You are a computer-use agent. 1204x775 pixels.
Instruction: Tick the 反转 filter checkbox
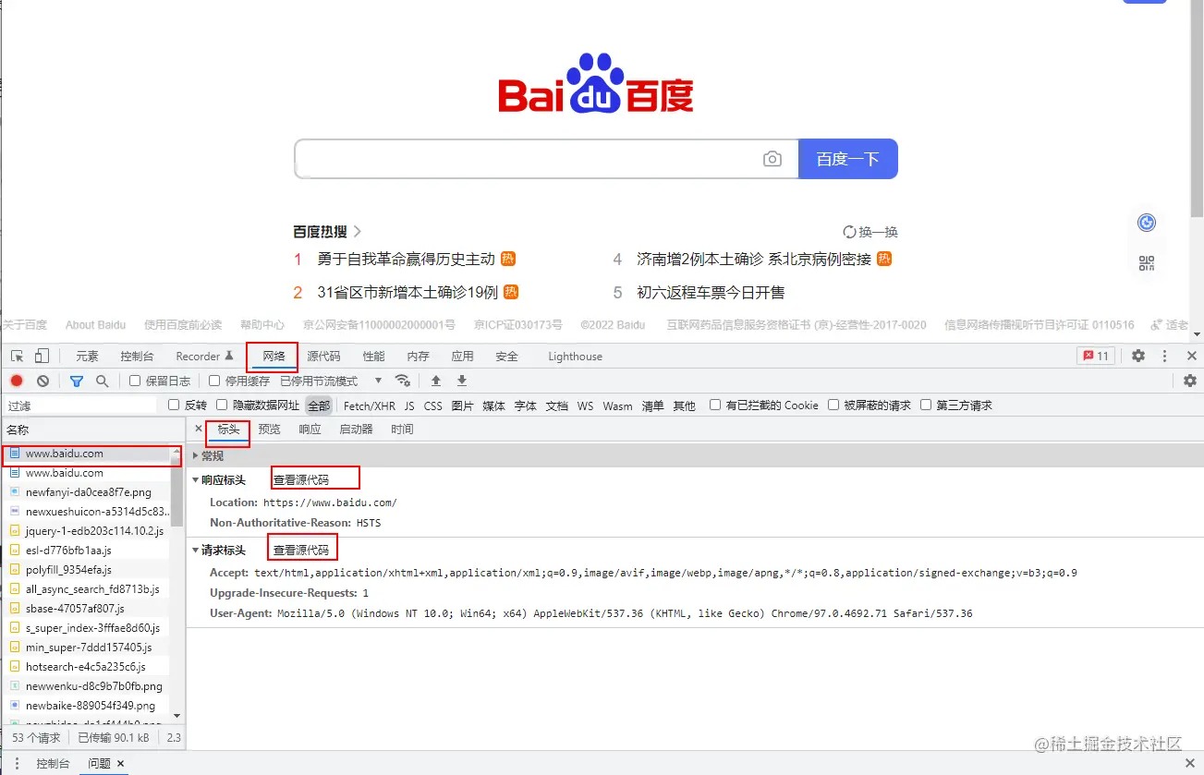coord(174,405)
